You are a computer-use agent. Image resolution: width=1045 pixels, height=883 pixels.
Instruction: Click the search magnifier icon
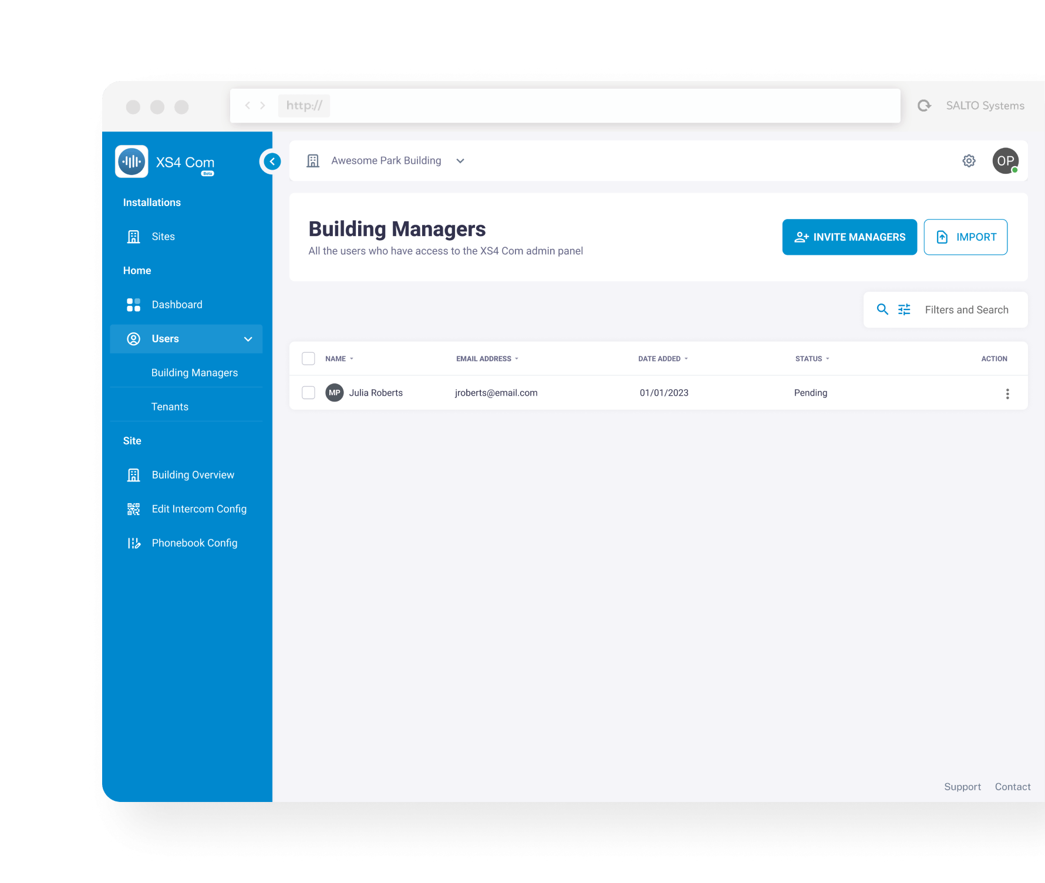(882, 309)
